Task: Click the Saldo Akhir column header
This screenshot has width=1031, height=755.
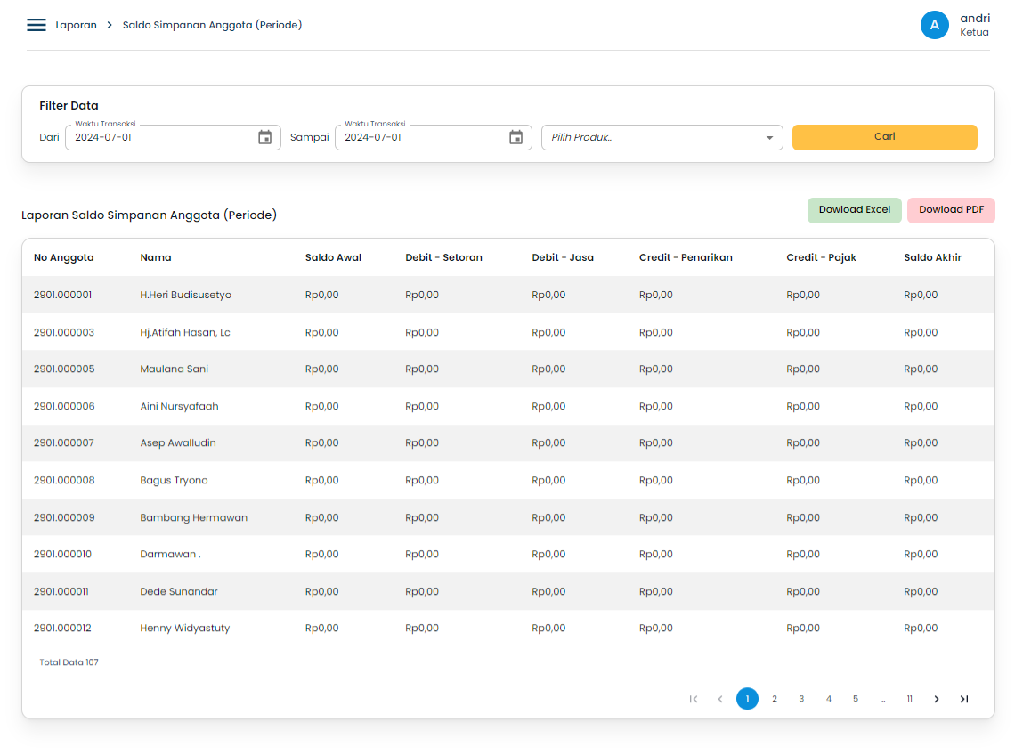Action: tap(932, 257)
